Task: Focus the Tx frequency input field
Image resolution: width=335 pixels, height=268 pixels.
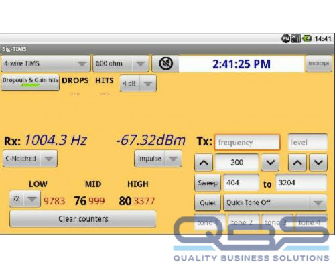Action: tap(247, 142)
